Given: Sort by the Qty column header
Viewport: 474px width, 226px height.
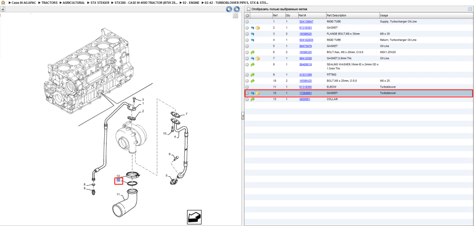Looking at the screenshot, I should [291, 16].
